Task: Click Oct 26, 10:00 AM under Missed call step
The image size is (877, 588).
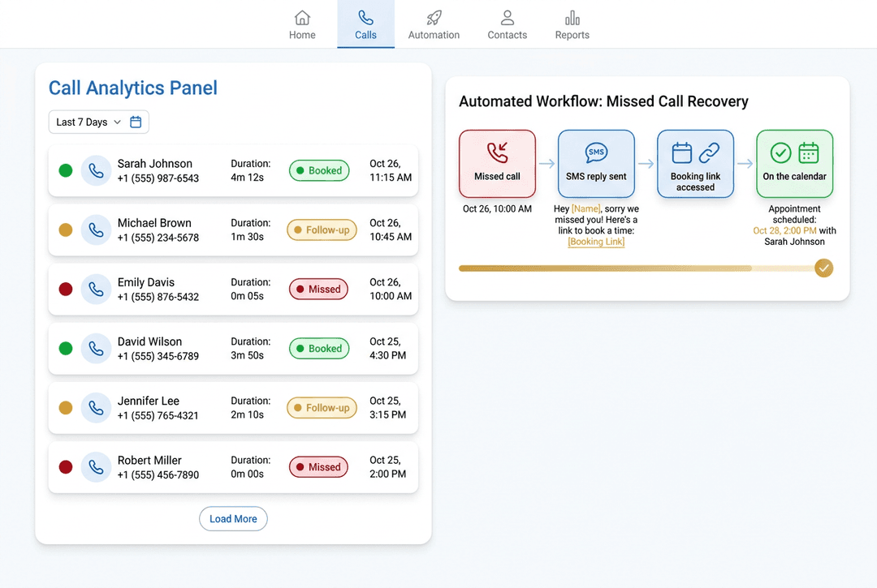Action: point(497,209)
